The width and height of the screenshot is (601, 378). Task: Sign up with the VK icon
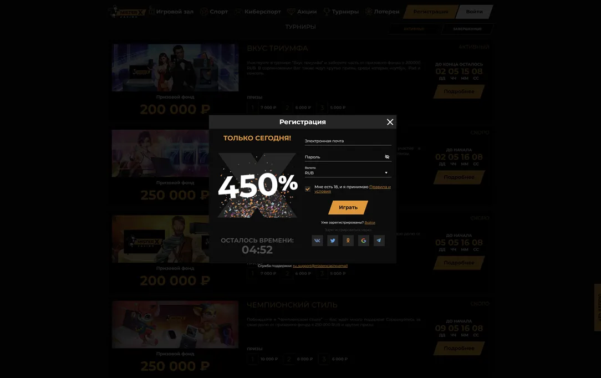[317, 241]
